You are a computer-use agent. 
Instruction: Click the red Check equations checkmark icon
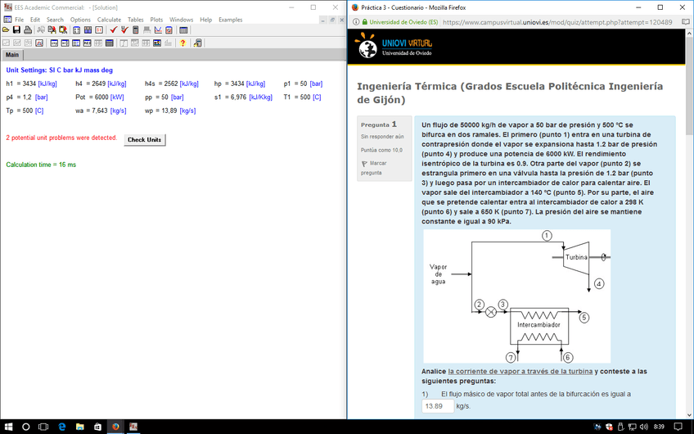point(114,30)
